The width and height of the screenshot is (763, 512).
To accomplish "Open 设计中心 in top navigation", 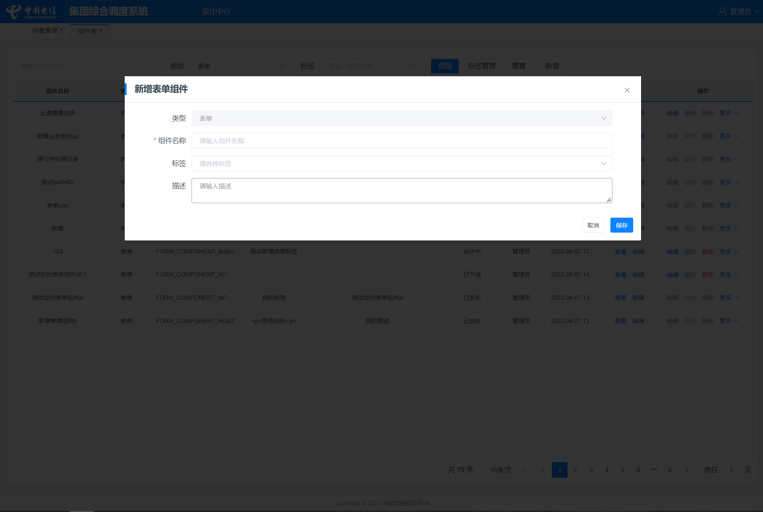I will tap(216, 11).
